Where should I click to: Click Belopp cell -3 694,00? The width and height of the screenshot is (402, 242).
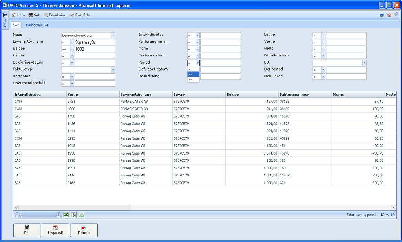(x=252, y=153)
